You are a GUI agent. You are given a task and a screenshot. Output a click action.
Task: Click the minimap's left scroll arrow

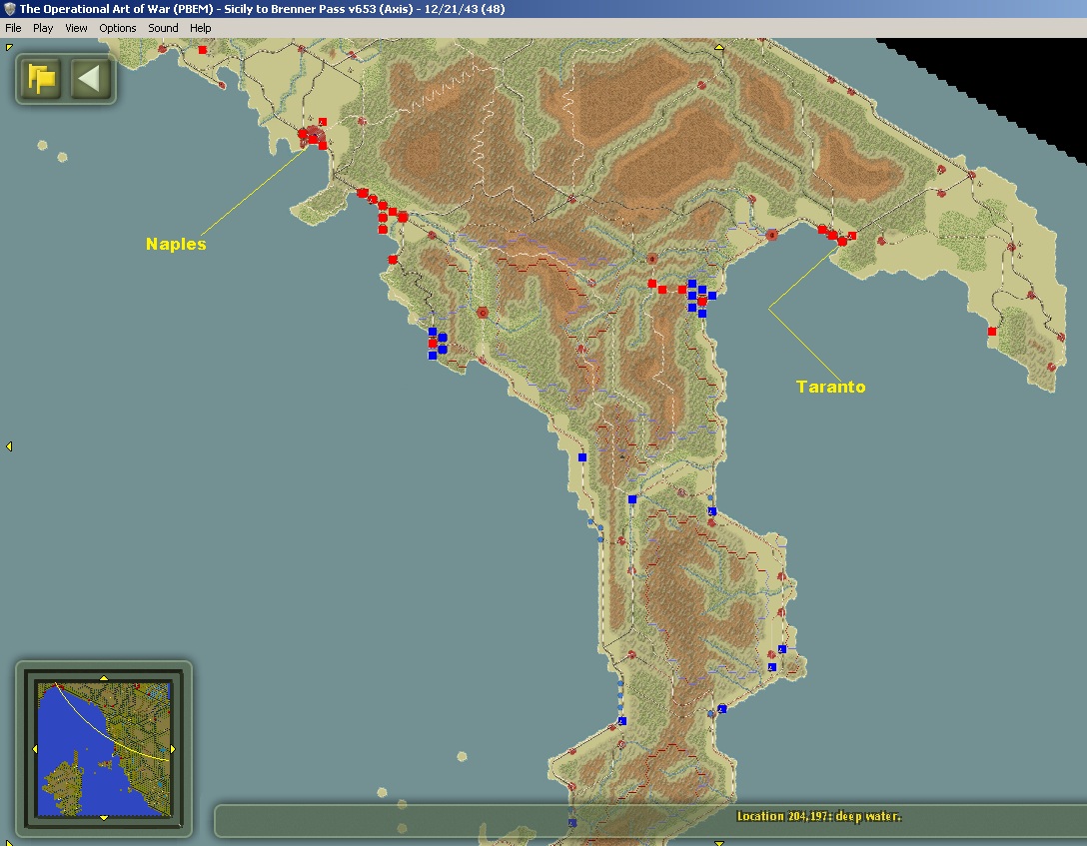pos(35,749)
